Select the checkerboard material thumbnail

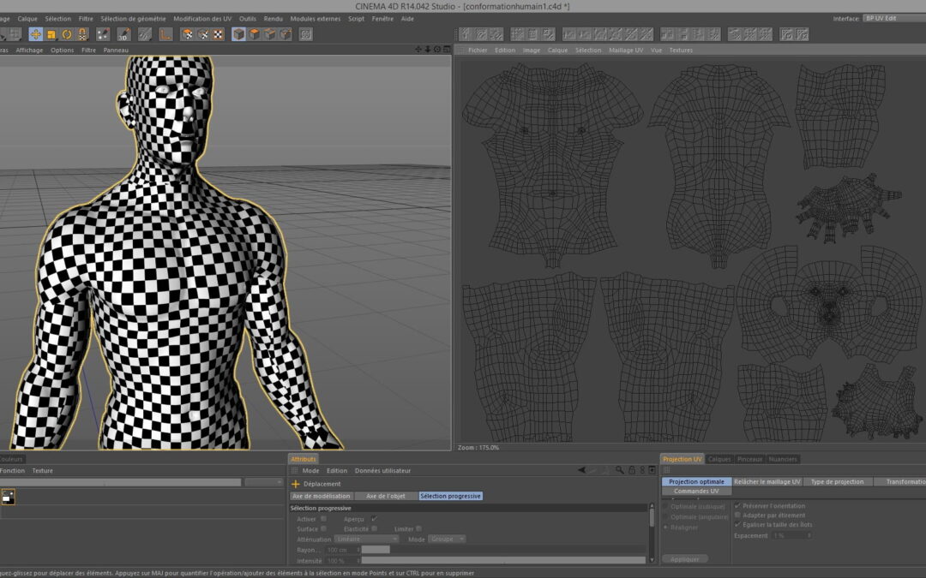point(8,497)
